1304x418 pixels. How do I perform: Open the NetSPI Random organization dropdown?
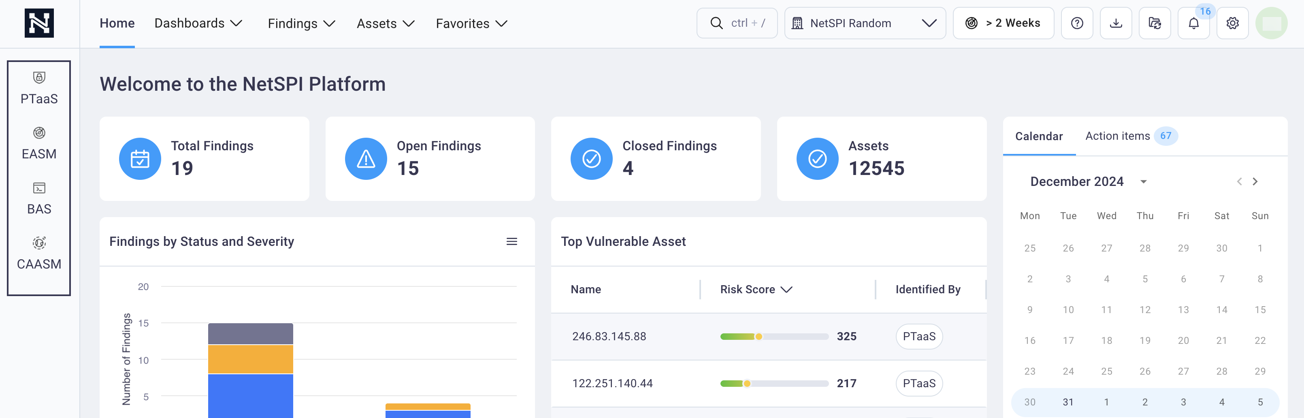coord(865,23)
